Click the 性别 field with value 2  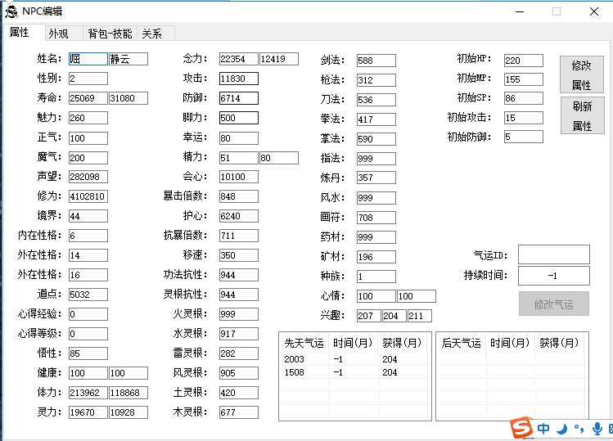pos(88,79)
